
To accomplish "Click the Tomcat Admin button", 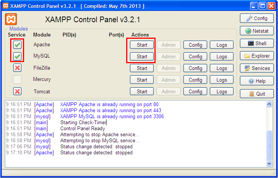I will point(168,91).
